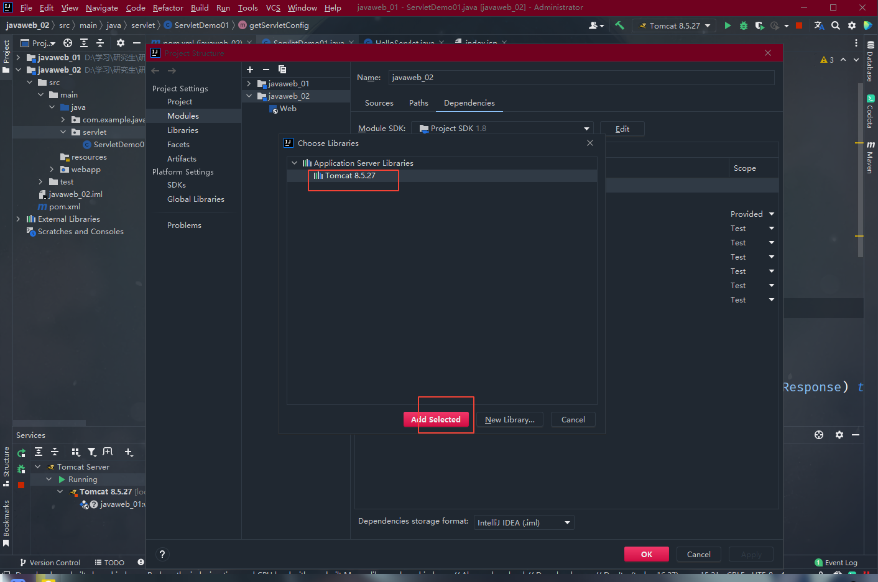Open the Module SDK dropdown

tap(502, 129)
